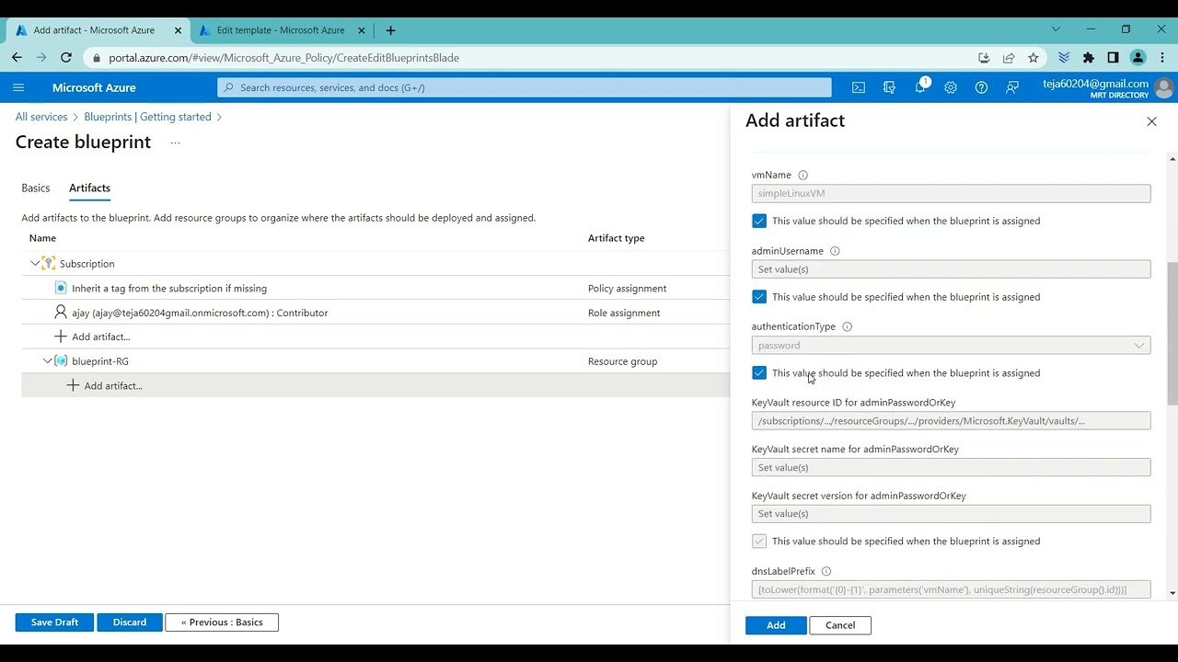The height and width of the screenshot is (662, 1178).
Task: Select the Add artifact browser tab
Action: point(94,30)
